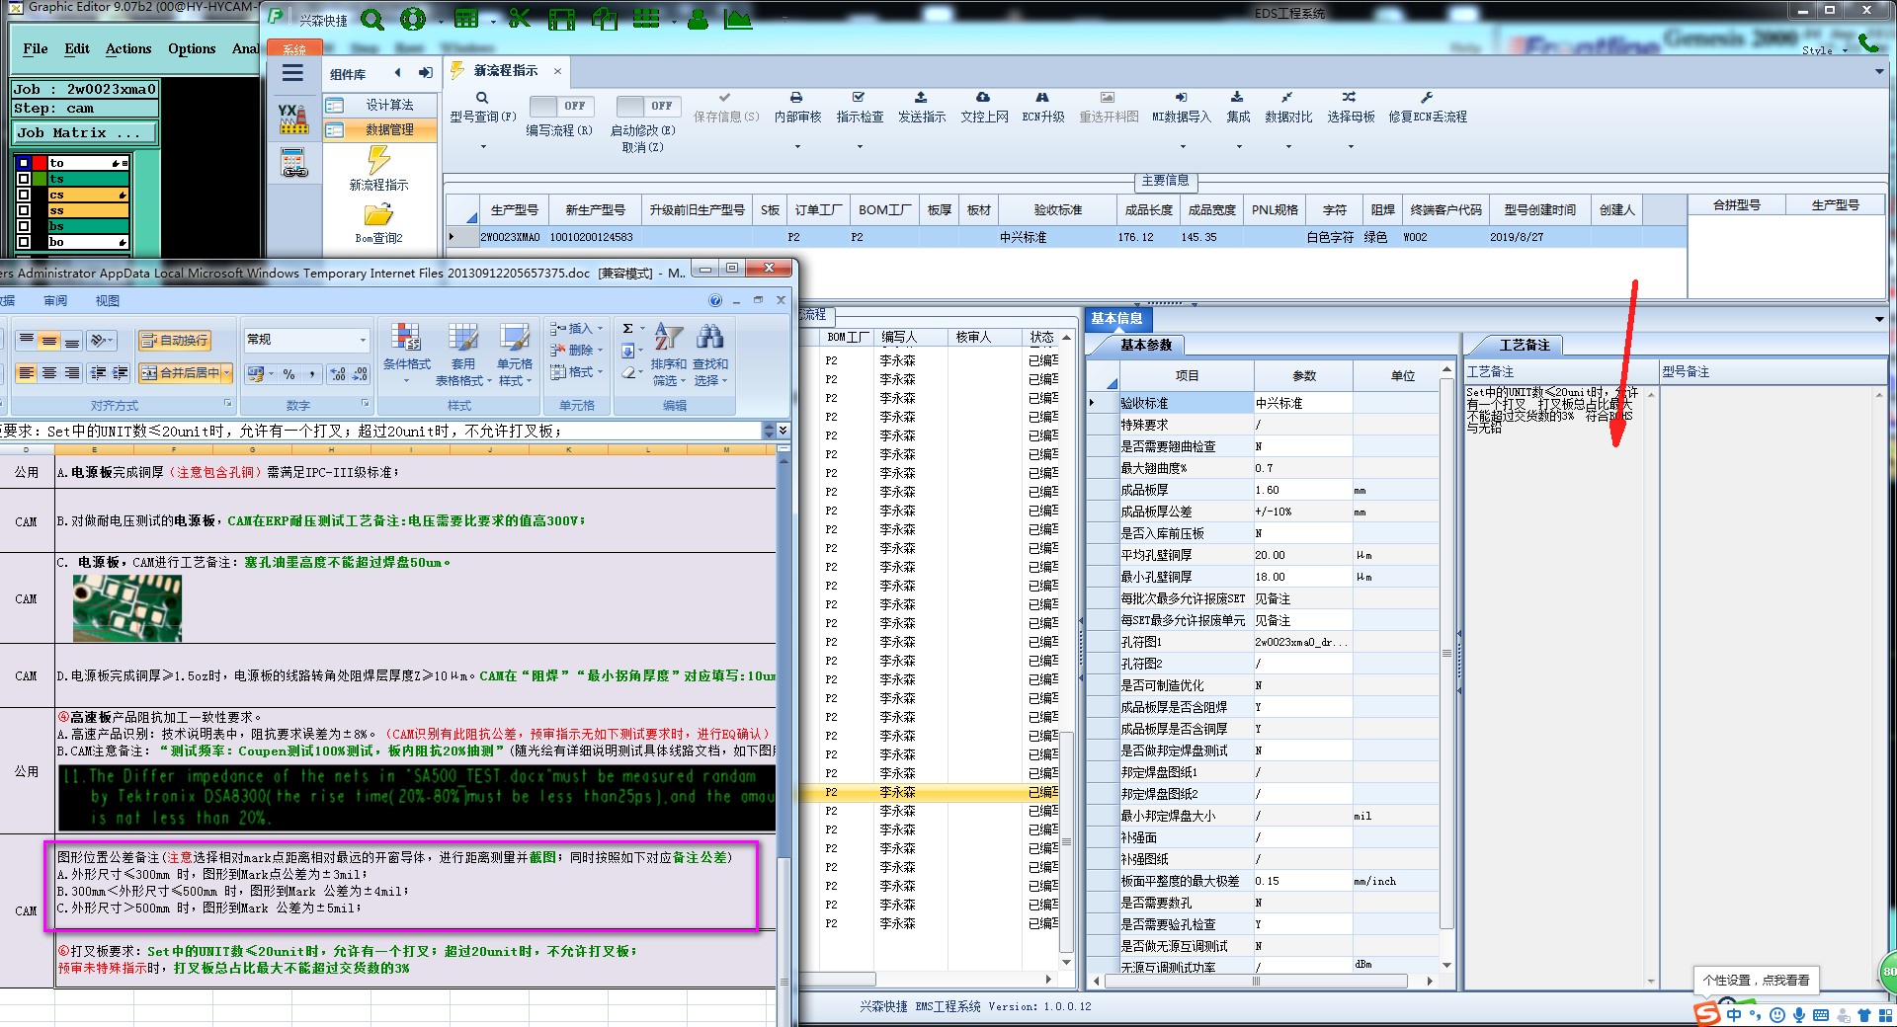Click the AutoSum sigma icon in Excel

click(627, 329)
